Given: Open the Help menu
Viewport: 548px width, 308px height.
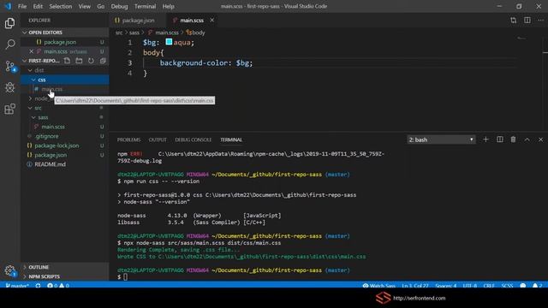Looking at the screenshot, I should pos(168,6).
